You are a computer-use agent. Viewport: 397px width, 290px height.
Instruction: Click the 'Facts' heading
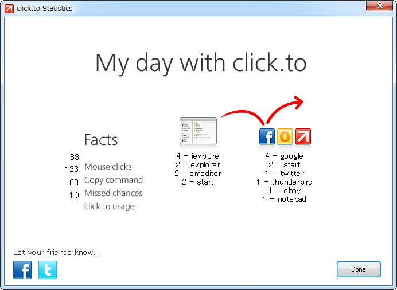(x=101, y=140)
